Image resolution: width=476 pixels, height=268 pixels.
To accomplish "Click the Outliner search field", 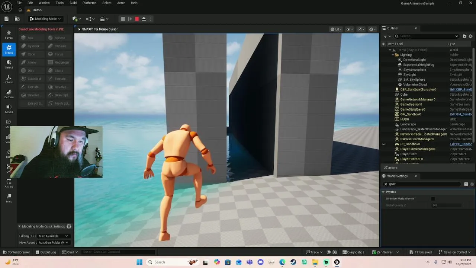I will (427, 36).
